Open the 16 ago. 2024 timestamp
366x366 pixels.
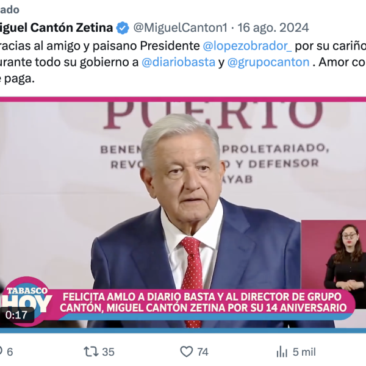(273, 28)
